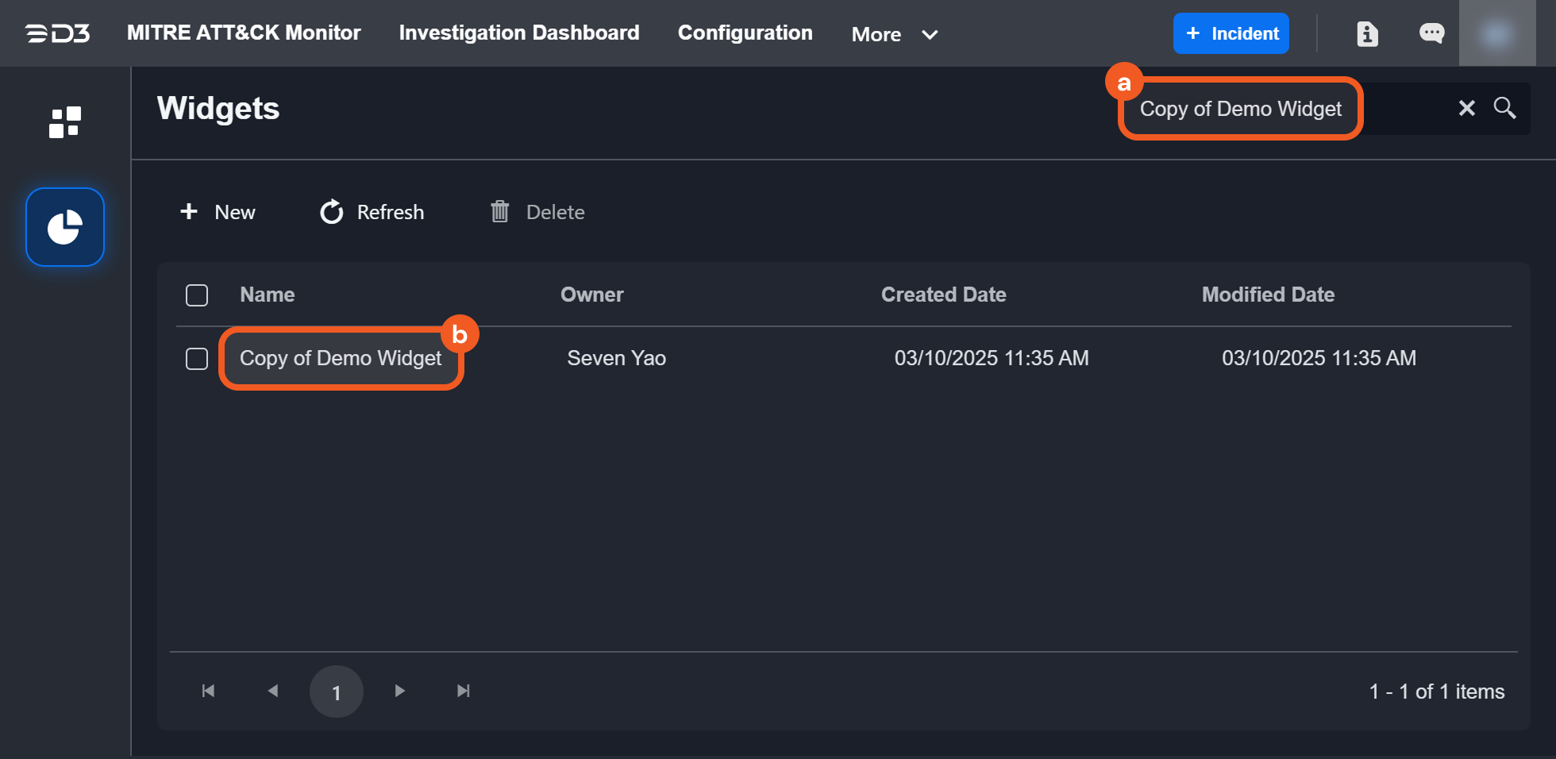Click the trash Delete button

537,212
